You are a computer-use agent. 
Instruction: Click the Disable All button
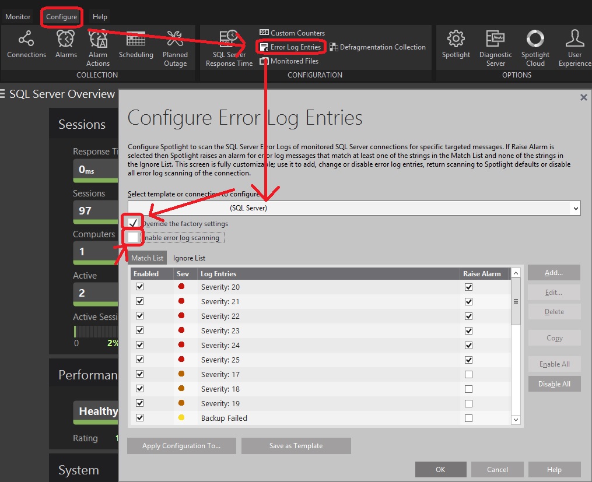click(x=554, y=384)
